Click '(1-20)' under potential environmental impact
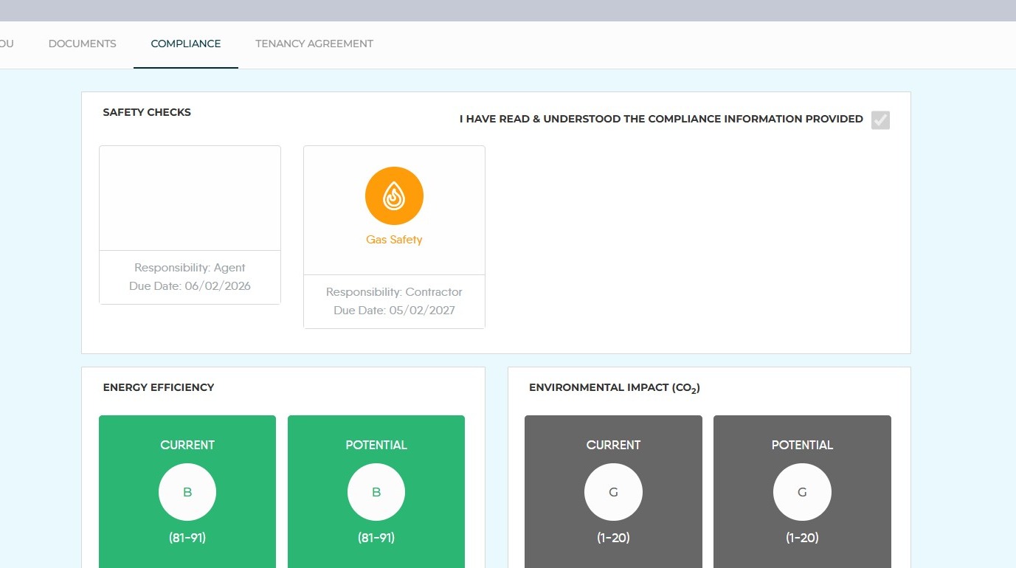 (x=802, y=538)
